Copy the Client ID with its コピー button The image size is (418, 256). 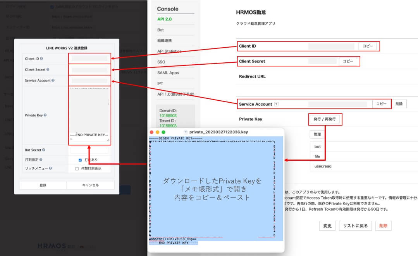click(368, 46)
